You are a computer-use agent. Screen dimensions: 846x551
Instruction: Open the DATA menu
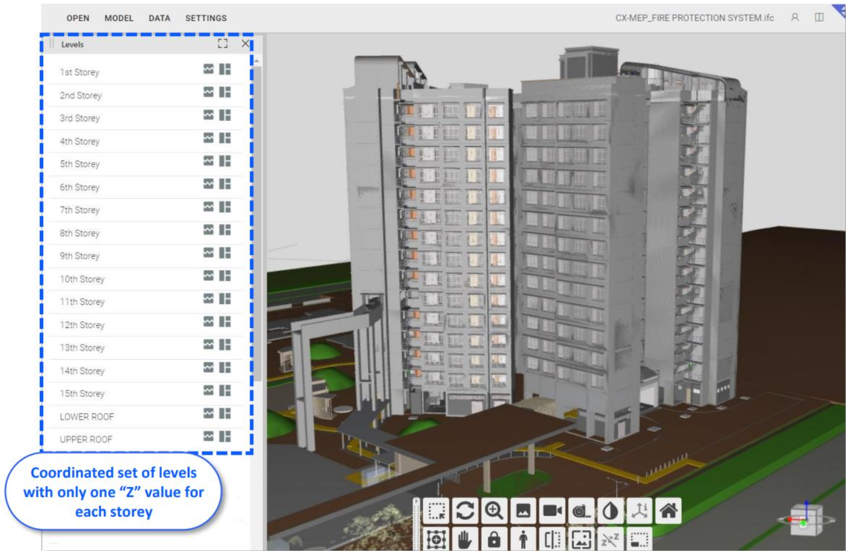[x=159, y=18]
